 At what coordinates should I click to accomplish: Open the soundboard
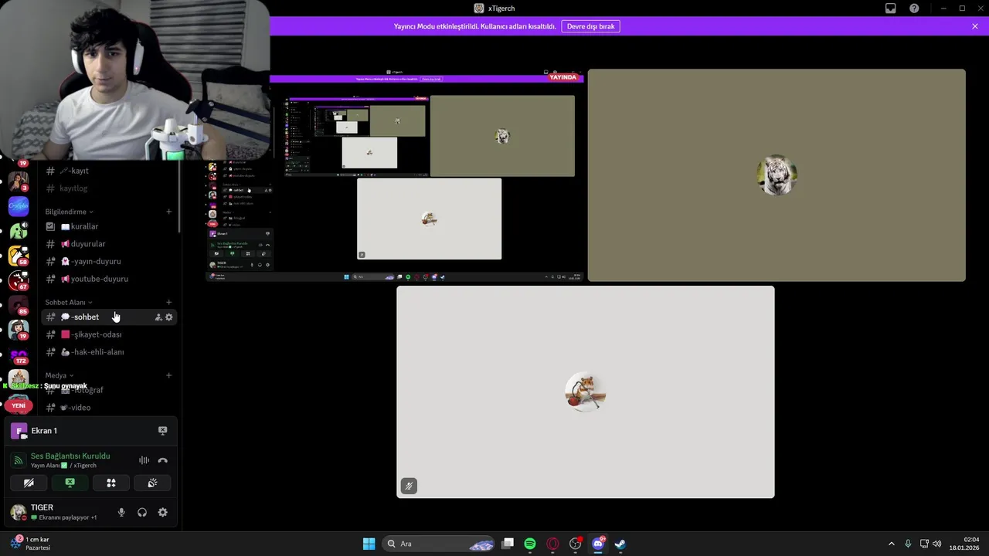(x=152, y=483)
